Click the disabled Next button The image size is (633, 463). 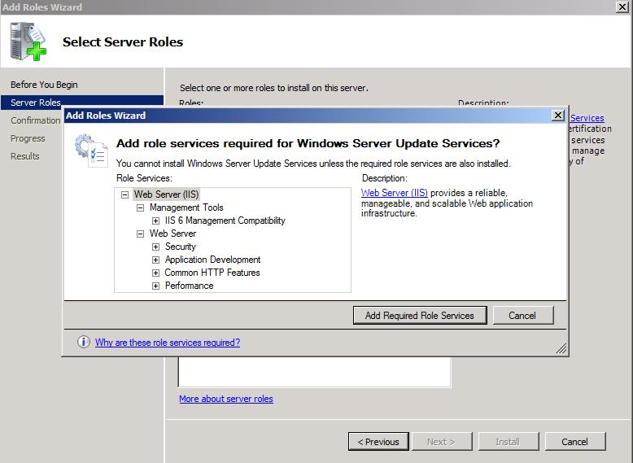point(441,442)
